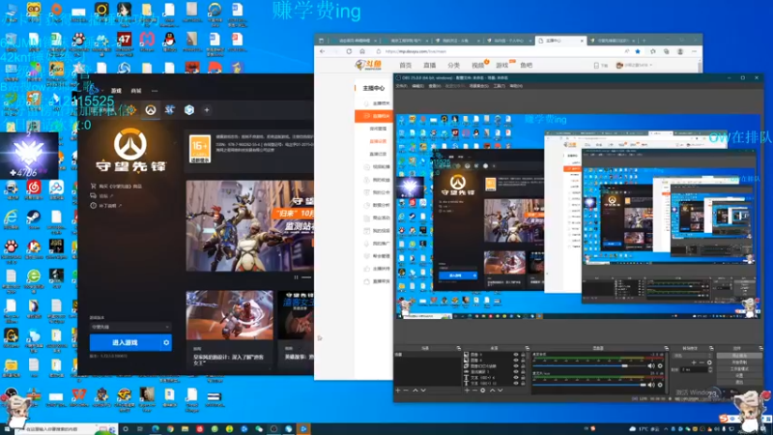773x435 pixels.
Task: Open desktop audio gear settings in OBS mixer
Action: click(x=660, y=366)
